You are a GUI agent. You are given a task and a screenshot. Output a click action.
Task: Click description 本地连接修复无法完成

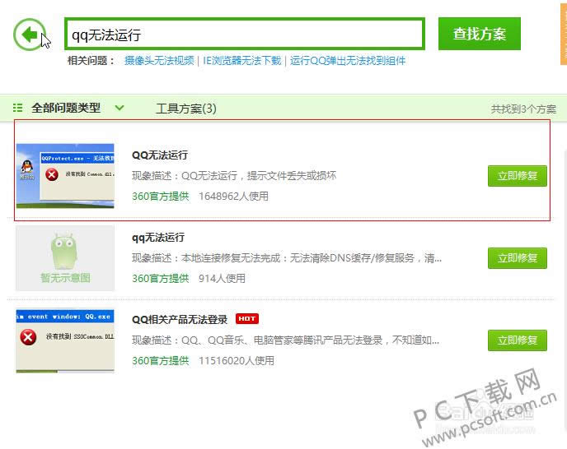click(x=231, y=258)
